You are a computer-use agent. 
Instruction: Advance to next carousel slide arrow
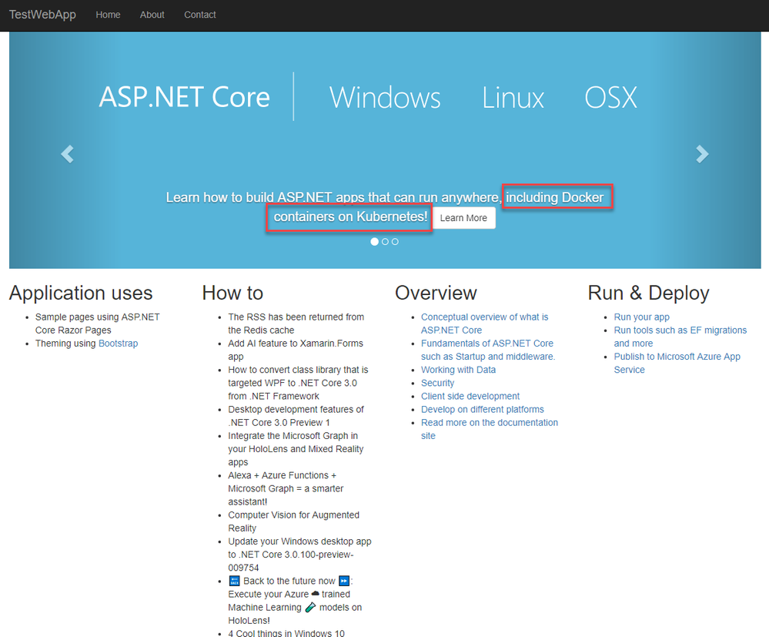[x=702, y=153]
